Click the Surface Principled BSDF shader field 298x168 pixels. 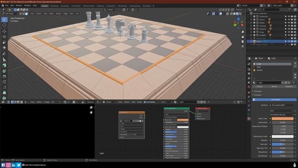pyautogui.click(x=281, y=105)
